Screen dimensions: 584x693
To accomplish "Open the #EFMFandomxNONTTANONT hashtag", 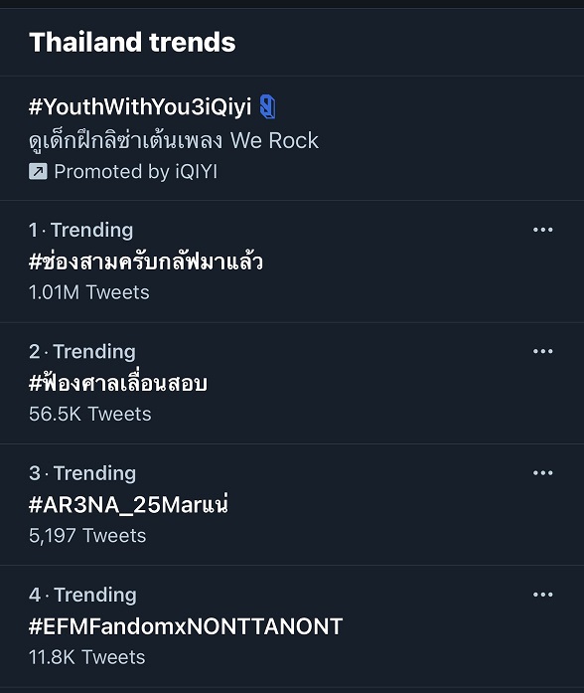I will [x=186, y=626].
